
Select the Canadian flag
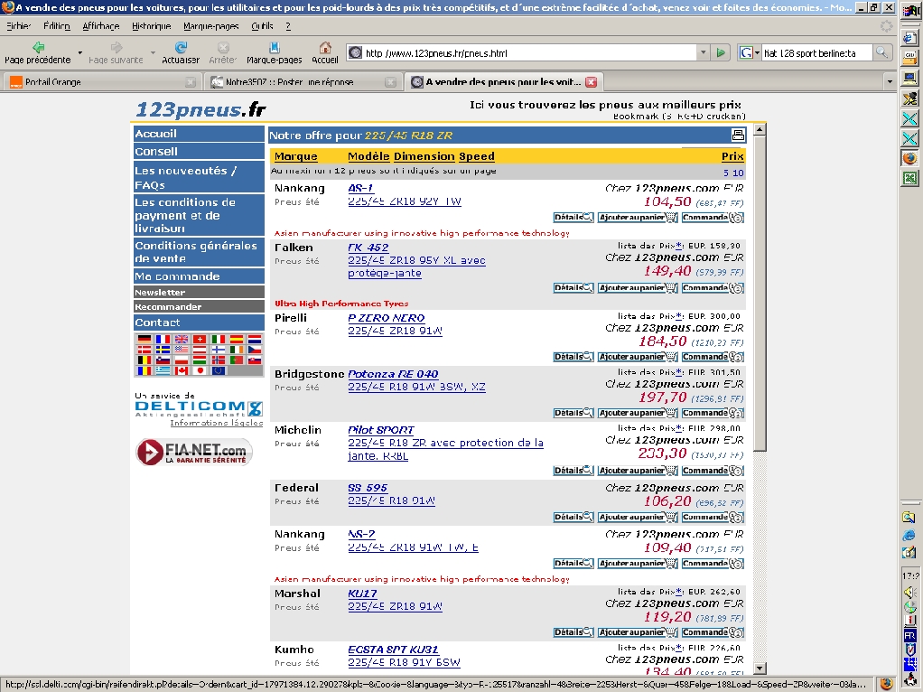(x=182, y=371)
